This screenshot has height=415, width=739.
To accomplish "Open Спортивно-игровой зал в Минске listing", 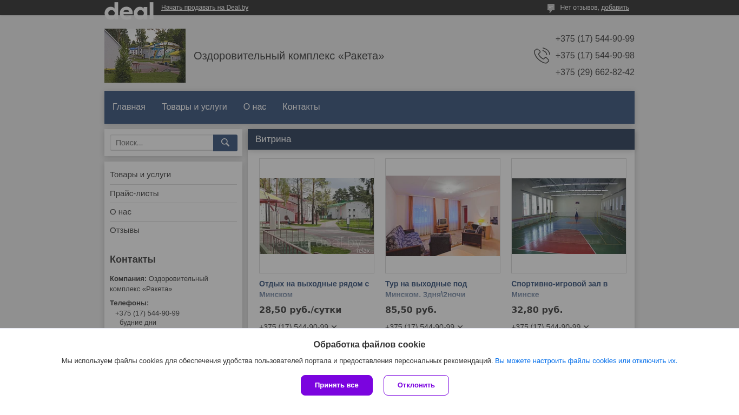I will pyautogui.click(x=559, y=289).
